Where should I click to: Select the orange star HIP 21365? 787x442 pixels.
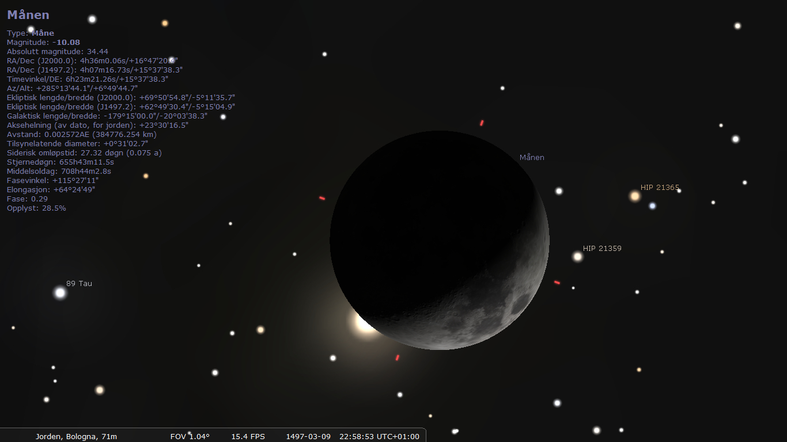[635, 196]
